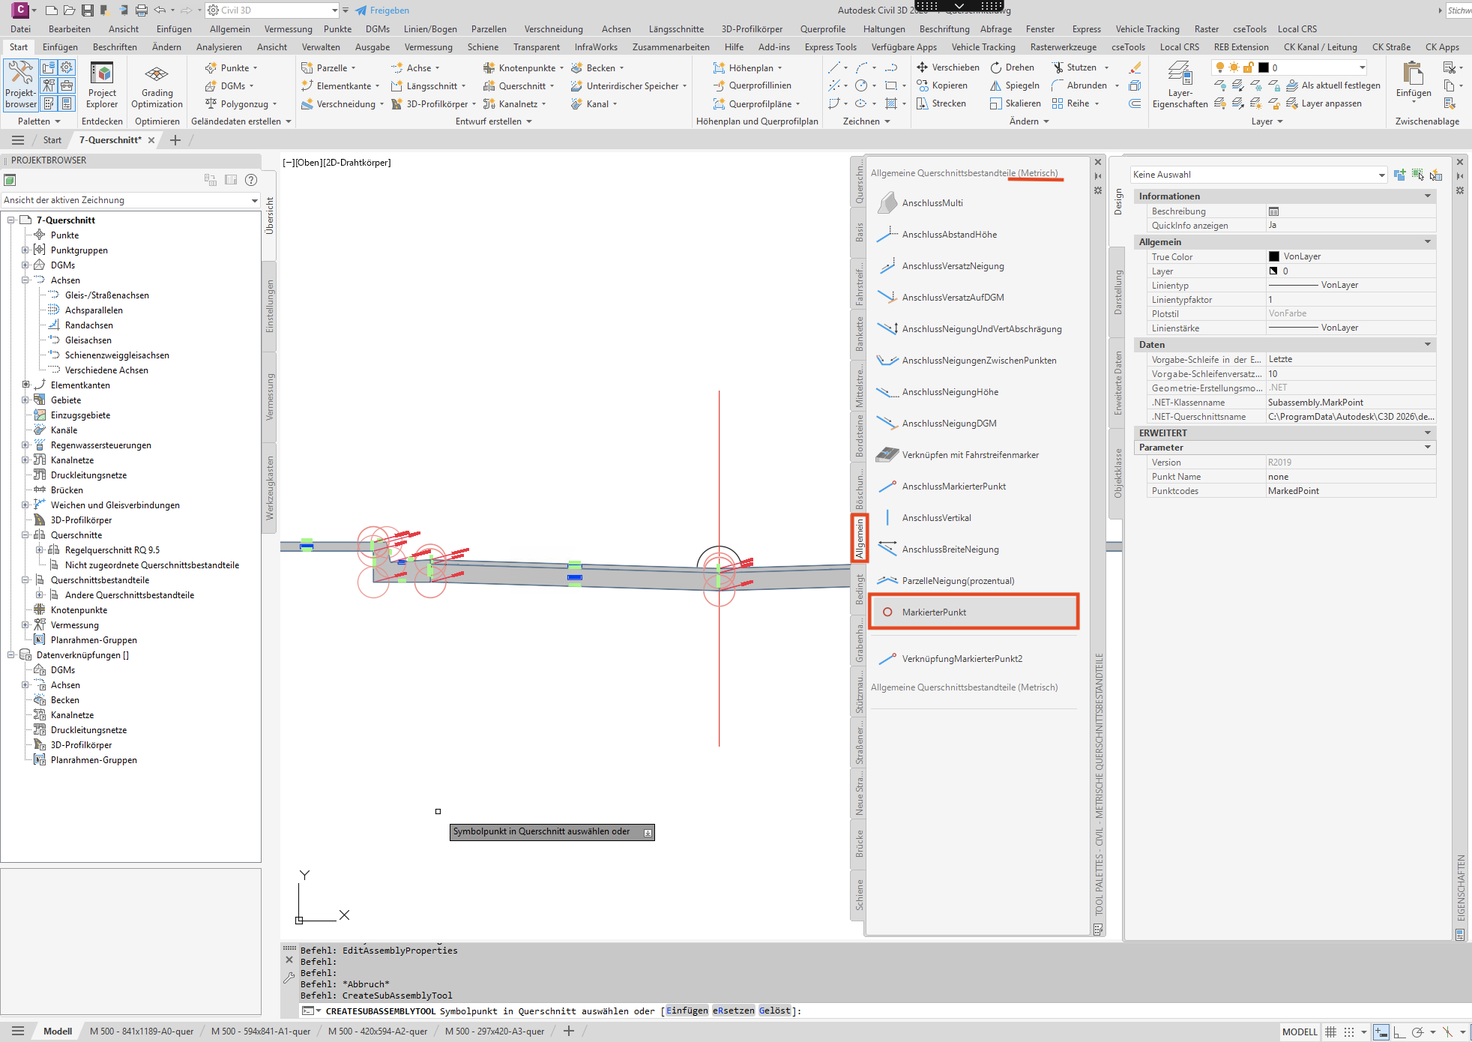Open 'Keine Auswahl' object selection dropdown

tap(1258, 175)
